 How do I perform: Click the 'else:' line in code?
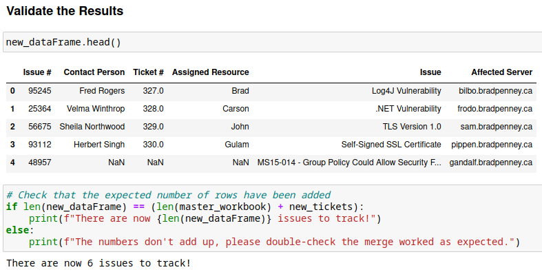(x=20, y=230)
